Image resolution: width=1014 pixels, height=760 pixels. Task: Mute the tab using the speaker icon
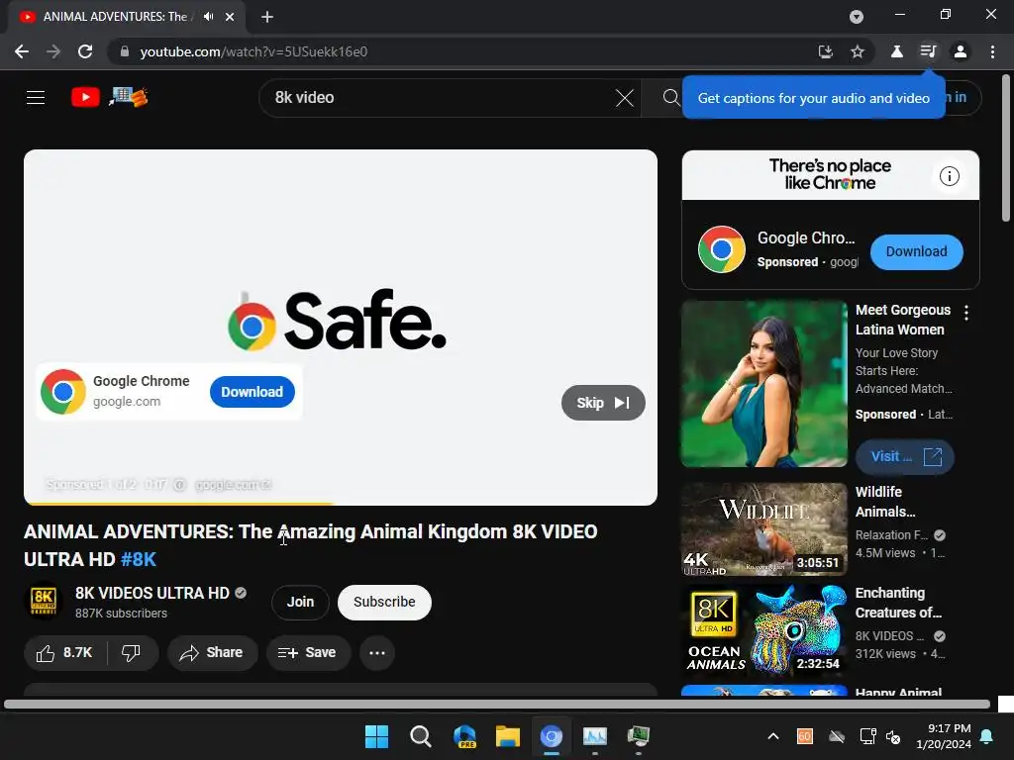point(208,17)
